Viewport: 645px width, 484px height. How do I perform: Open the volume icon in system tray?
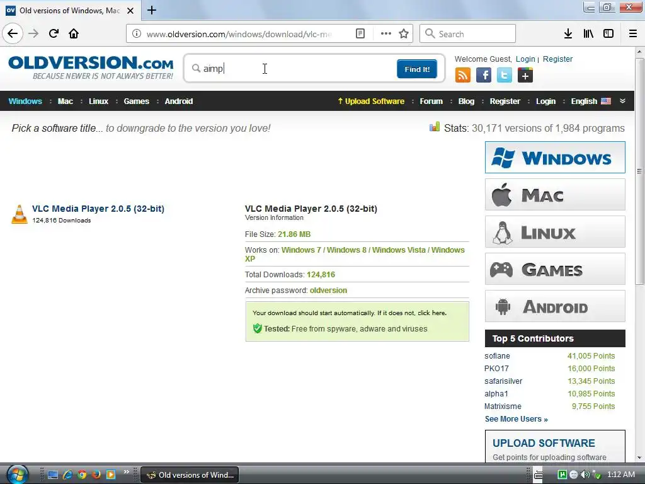pos(585,475)
